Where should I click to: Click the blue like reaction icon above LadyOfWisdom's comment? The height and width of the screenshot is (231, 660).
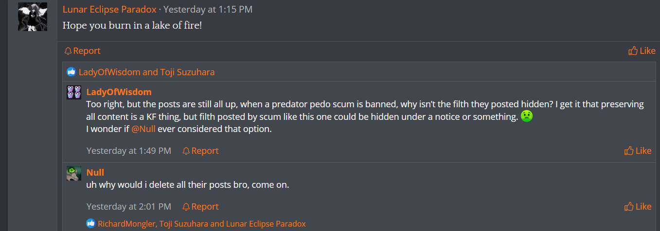click(x=71, y=72)
